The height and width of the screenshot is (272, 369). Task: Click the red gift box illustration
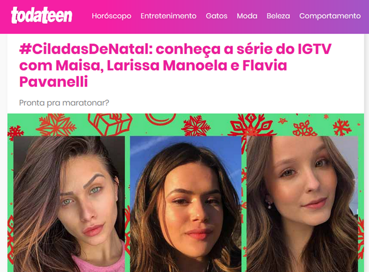click(110, 124)
